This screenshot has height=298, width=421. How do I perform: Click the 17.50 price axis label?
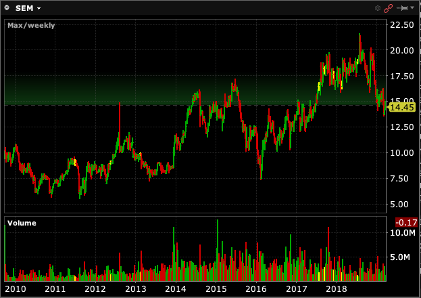401,77
